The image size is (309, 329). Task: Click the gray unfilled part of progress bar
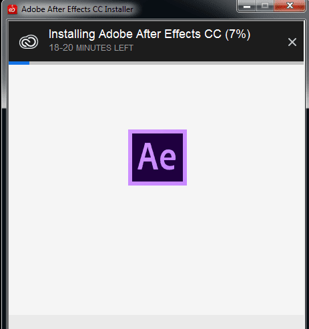click(x=166, y=63)
